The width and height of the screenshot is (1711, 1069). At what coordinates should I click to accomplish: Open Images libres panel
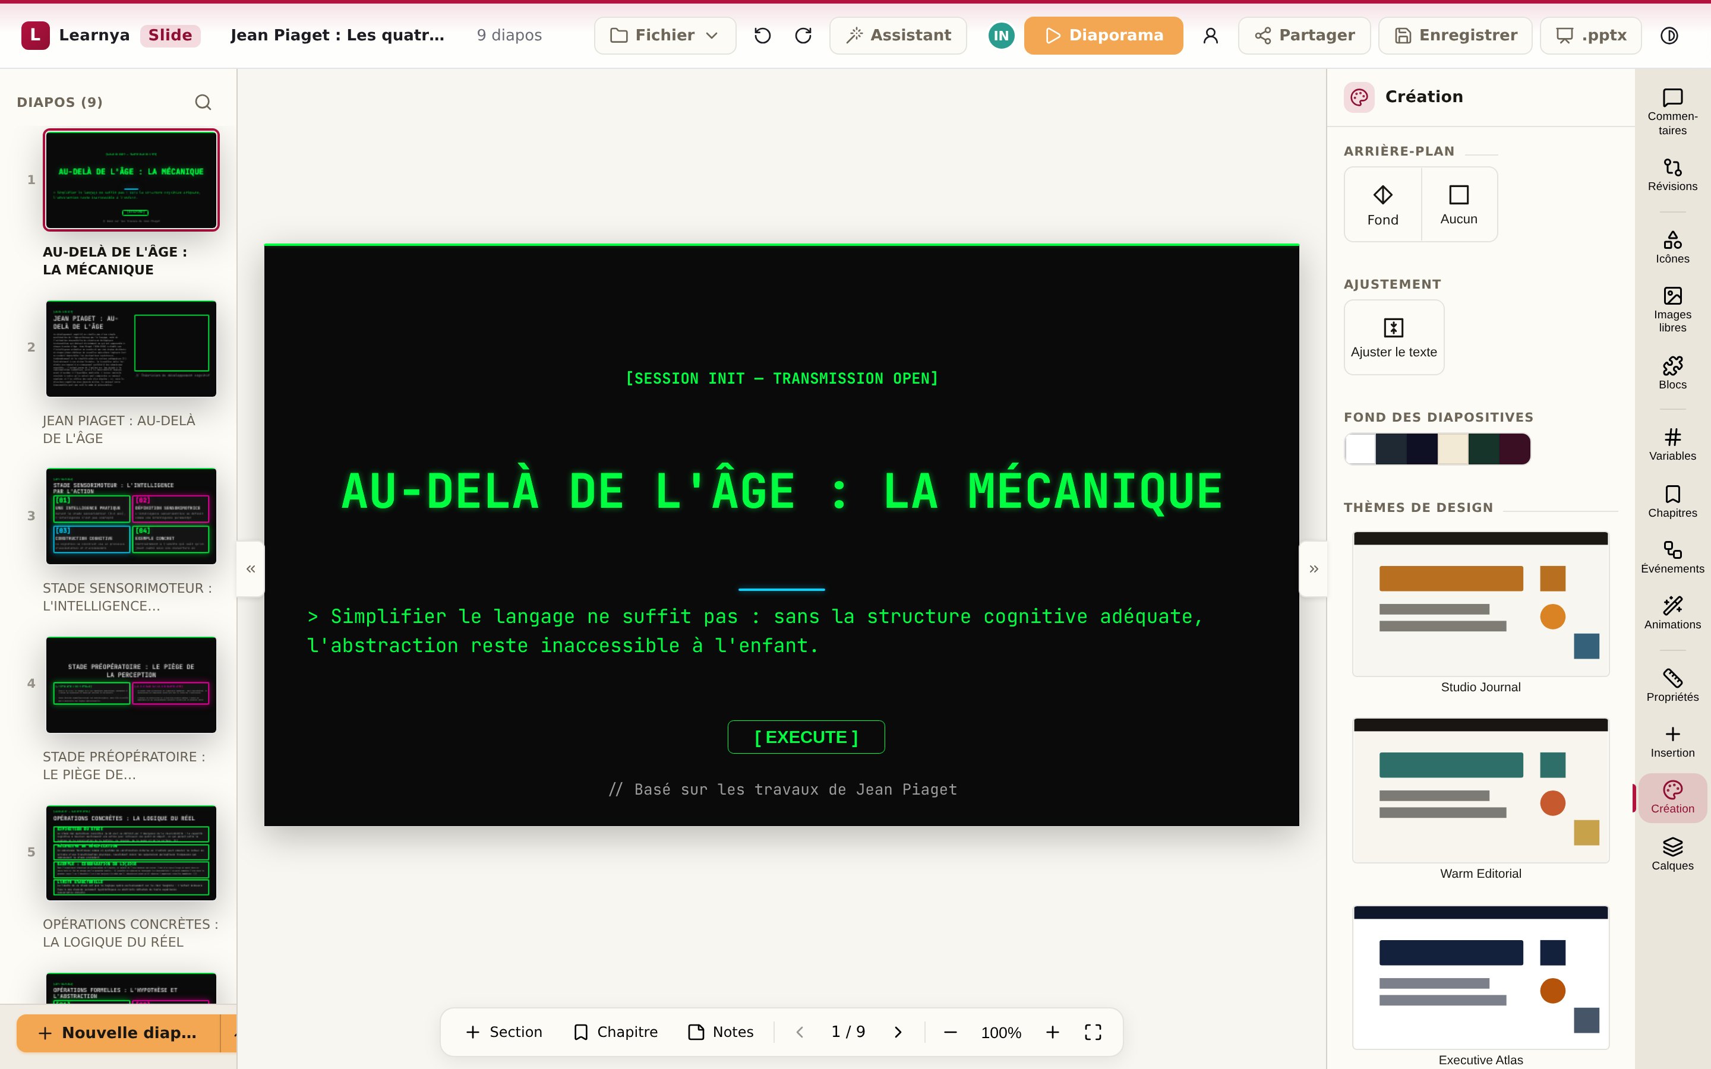pyautogui.click(x=1672, y=309)
